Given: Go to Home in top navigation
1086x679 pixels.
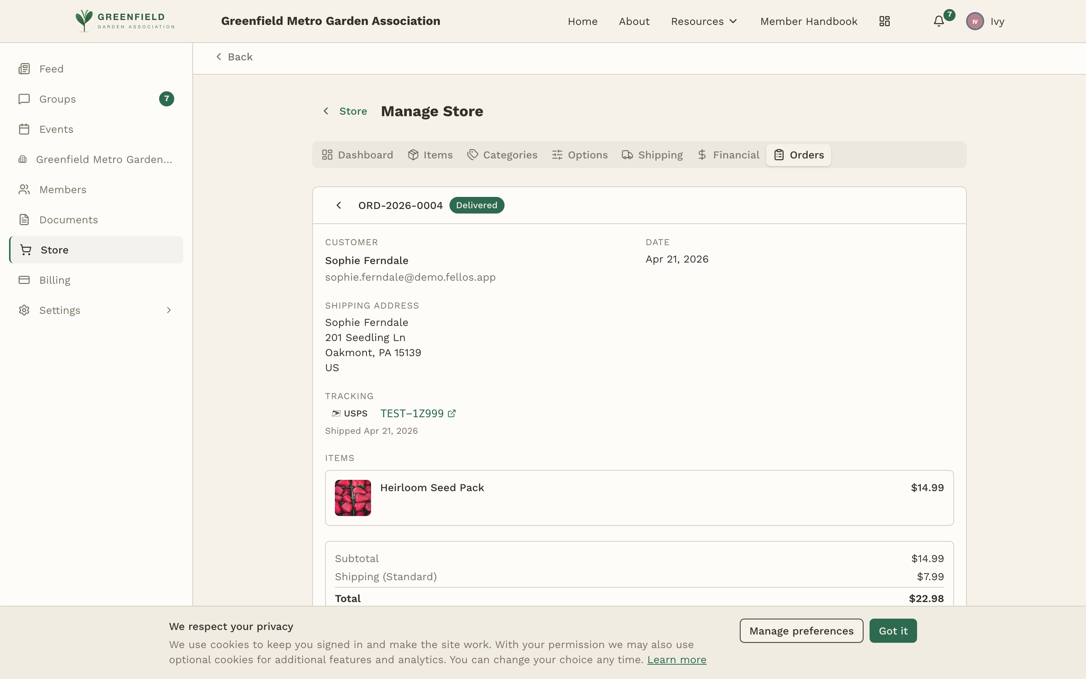Looking at the screenshot, I should click(x=583, y=21).
